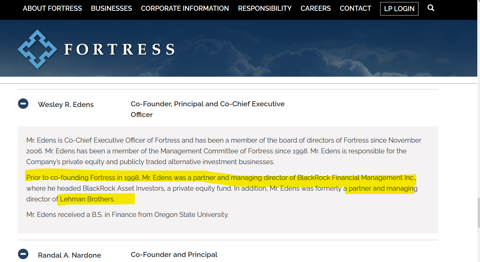Open the Businesses menu
Screen dimensions: 480x262
(111, 8)
